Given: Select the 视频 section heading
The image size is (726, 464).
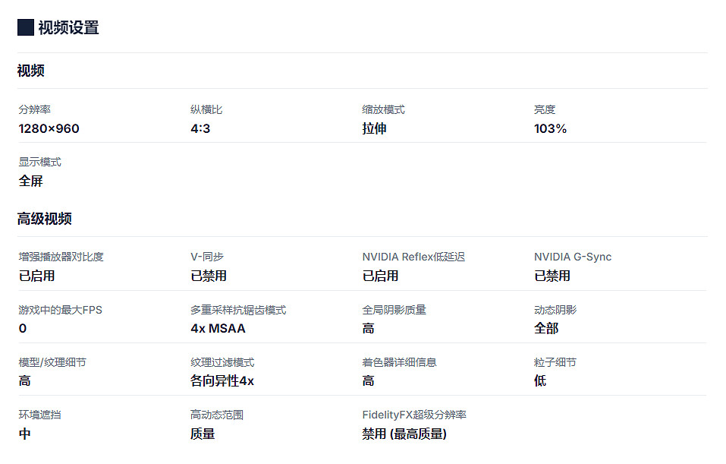Looking at the screenshot, I should pos(28,71).
